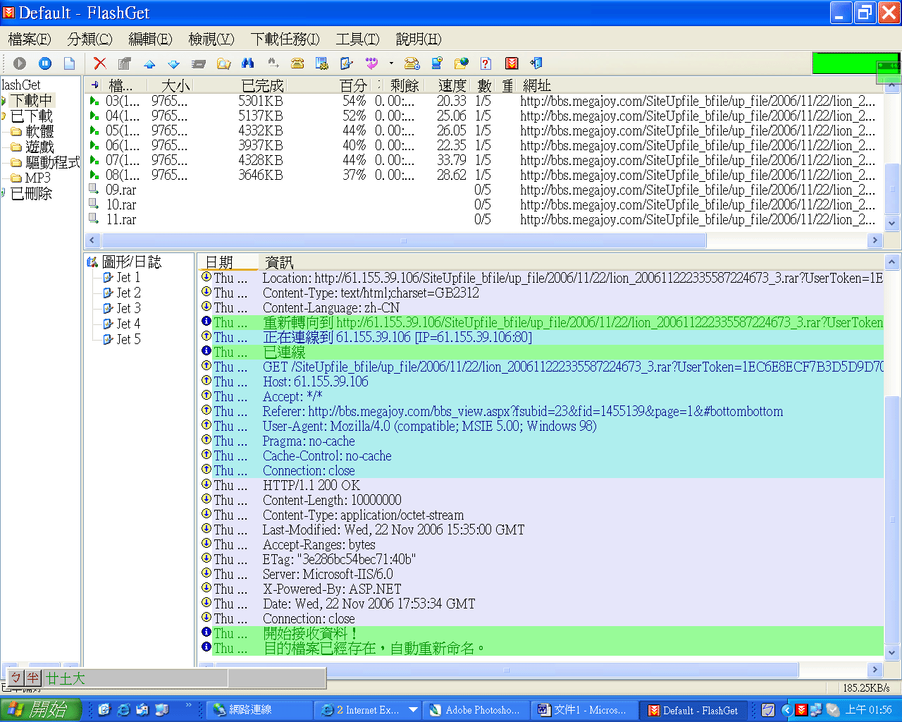
Task: Open the options icon with gear and list
Action: coord(322,63)
